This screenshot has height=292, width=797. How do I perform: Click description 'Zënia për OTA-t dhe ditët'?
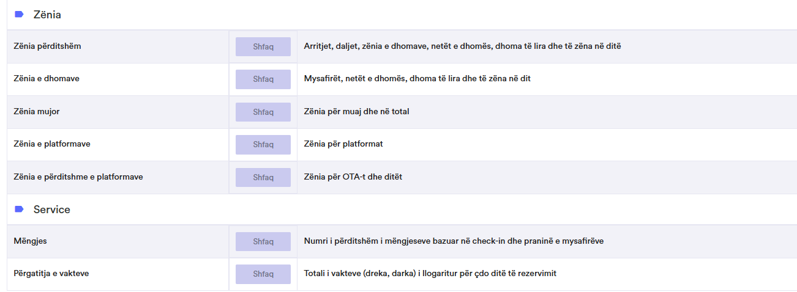(353, 177)
